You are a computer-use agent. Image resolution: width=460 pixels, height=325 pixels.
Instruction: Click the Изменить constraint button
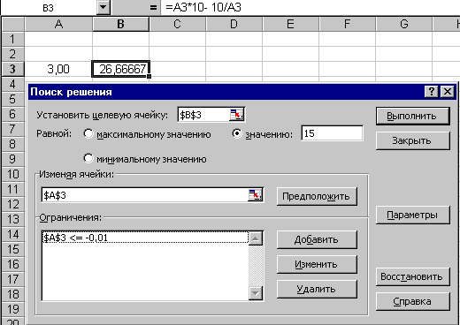[x=317, y=264]
